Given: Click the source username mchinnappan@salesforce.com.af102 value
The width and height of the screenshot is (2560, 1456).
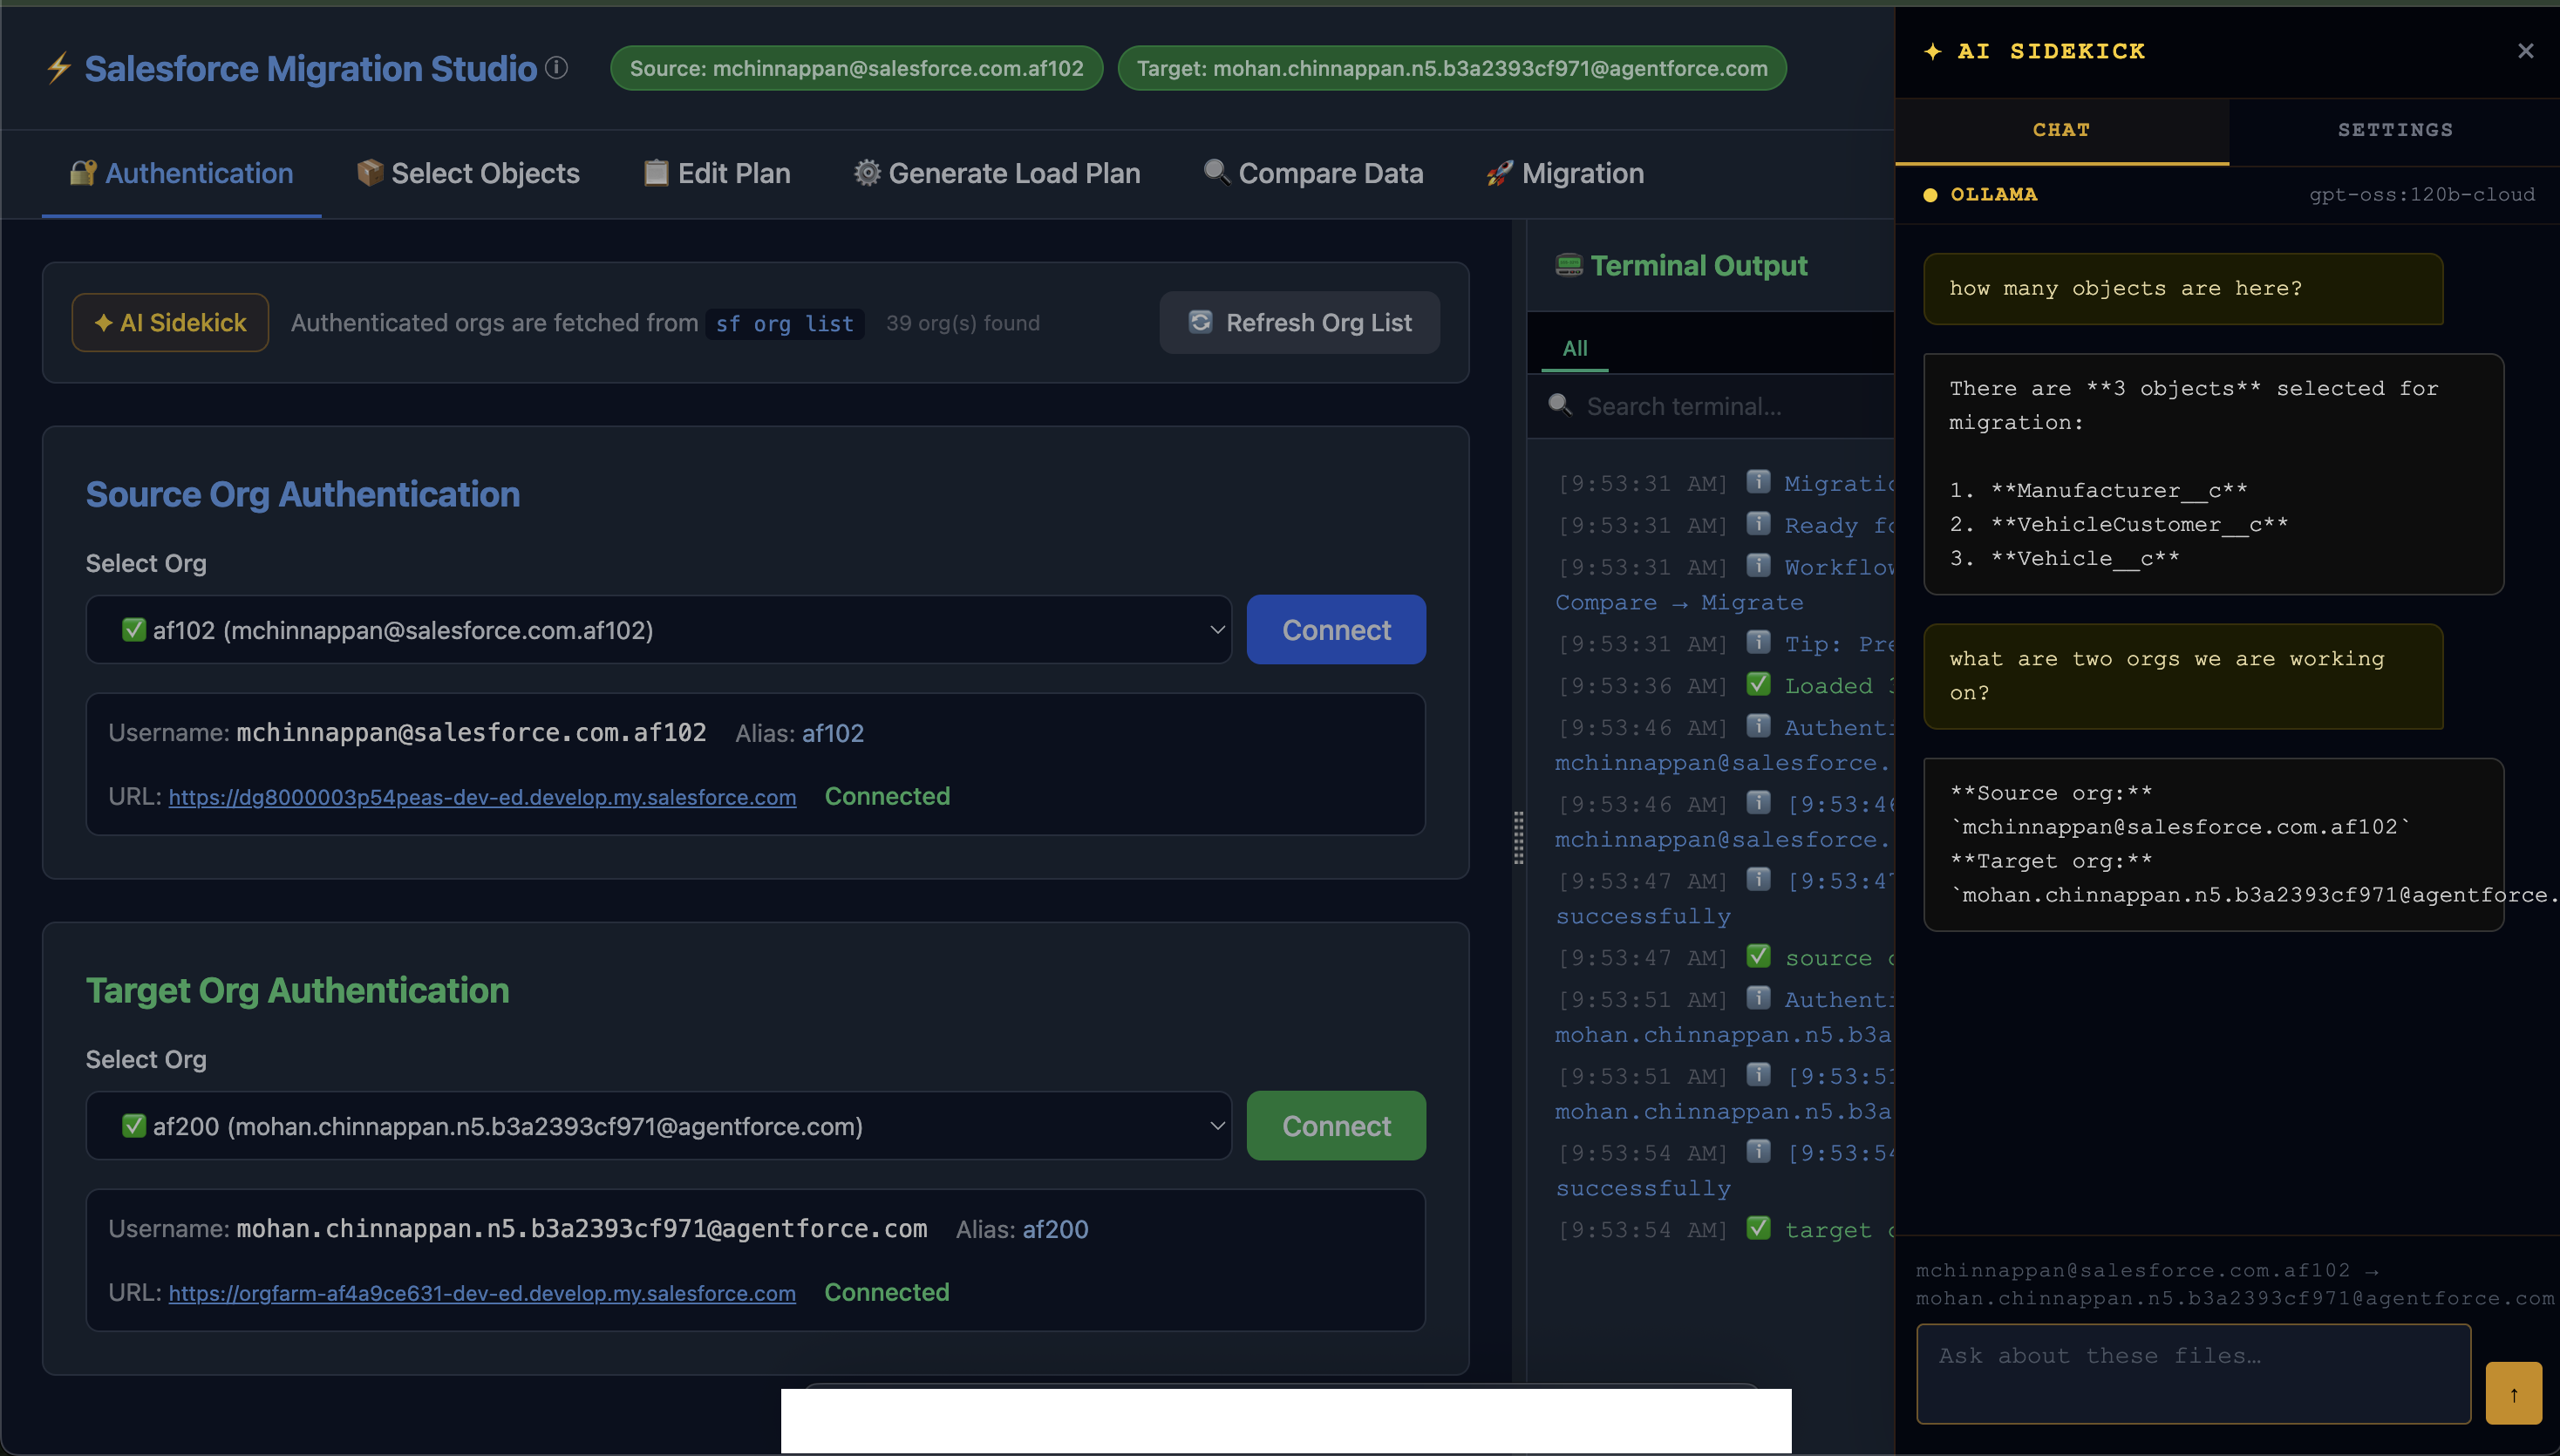Looking at the screenshot, I should click(471, 733).
